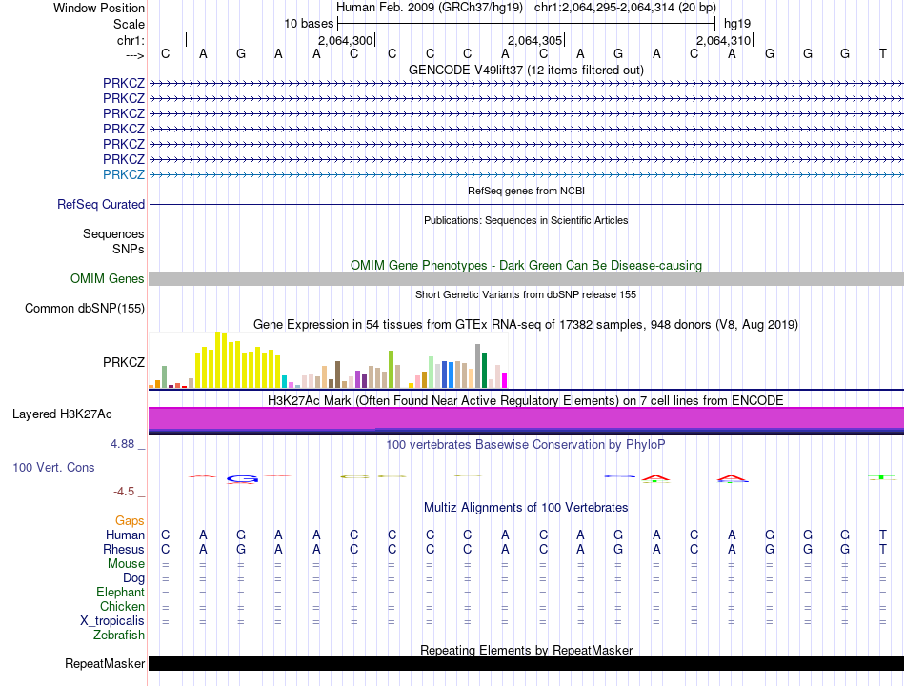The width and height of the screenshot is (905, 686).
Task: Open the RefSeq Curated track label
Action: point(101,204)
